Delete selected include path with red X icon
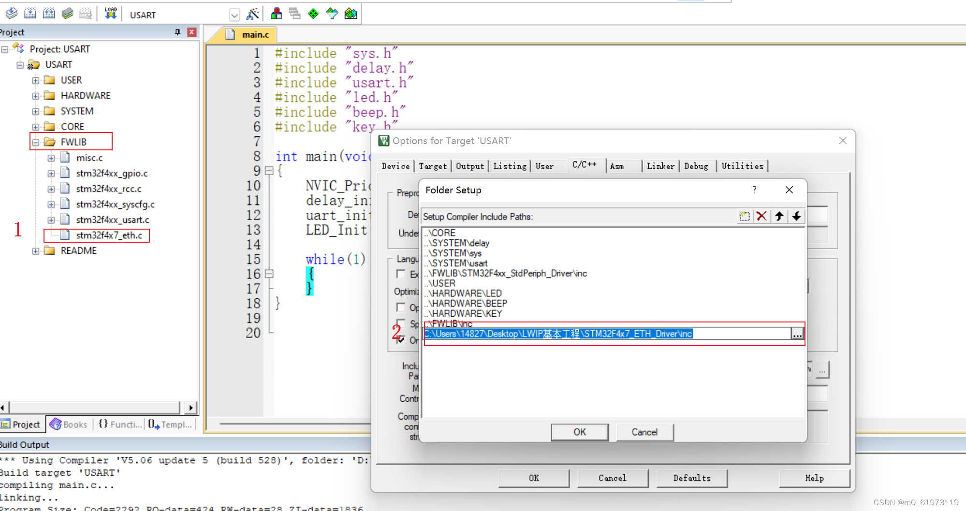 pyautogui.click(x=762, y=216)
